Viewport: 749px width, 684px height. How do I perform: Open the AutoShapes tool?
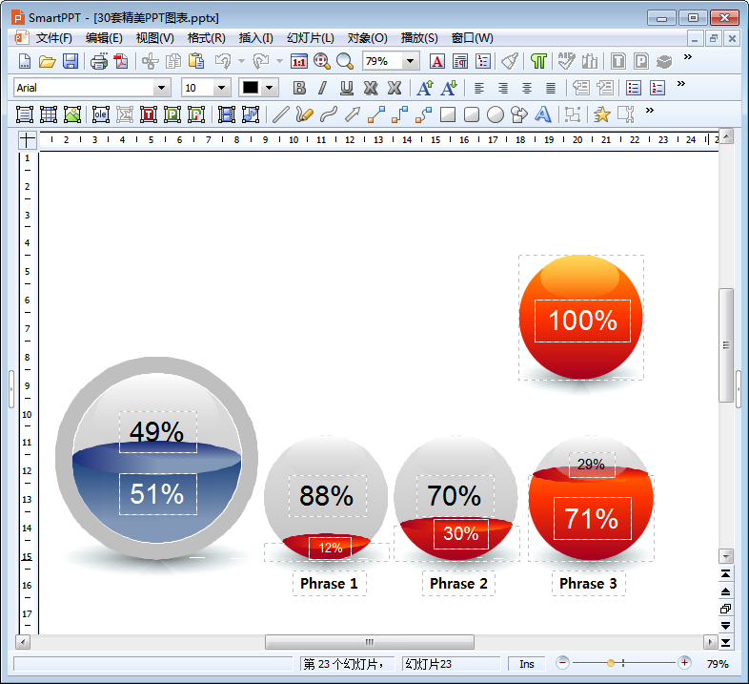[518, 114]
